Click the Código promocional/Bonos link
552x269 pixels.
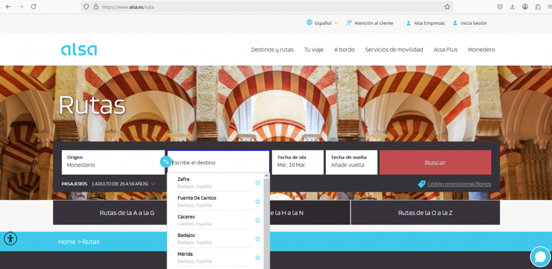click(458, 184)
